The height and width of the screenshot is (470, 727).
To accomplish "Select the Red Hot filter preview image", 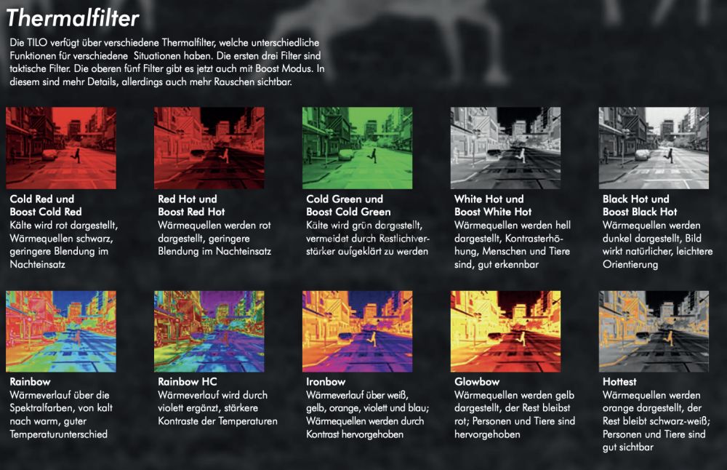I will coord(209,148).
